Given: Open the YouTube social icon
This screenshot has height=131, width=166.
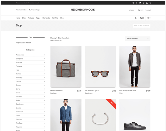Looking at the screenshot, I should click(147, 3).
